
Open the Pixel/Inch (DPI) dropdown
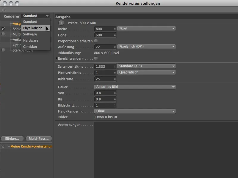pos(146,47)
